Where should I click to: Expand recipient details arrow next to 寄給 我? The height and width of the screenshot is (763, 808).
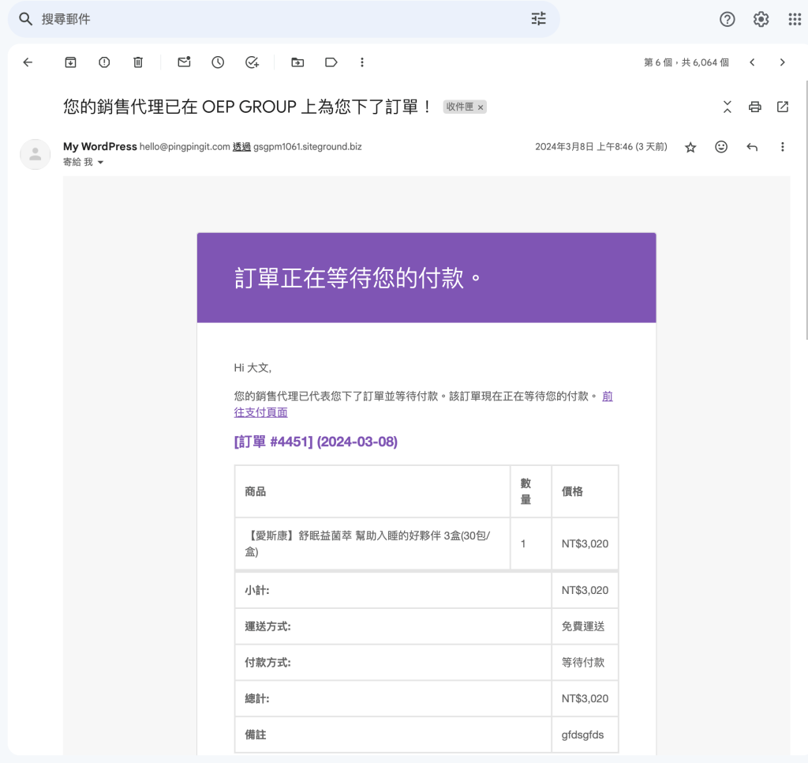tap(100, 162)
